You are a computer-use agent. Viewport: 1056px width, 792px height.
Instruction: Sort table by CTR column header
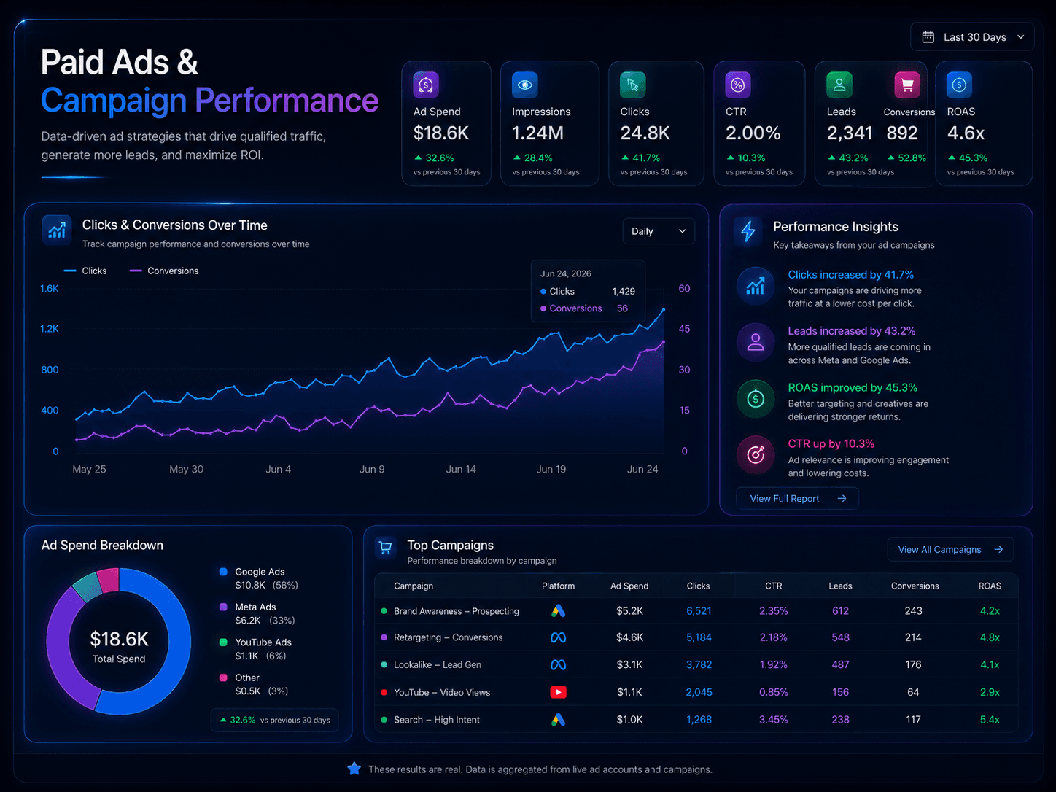(x=774, y=586)
